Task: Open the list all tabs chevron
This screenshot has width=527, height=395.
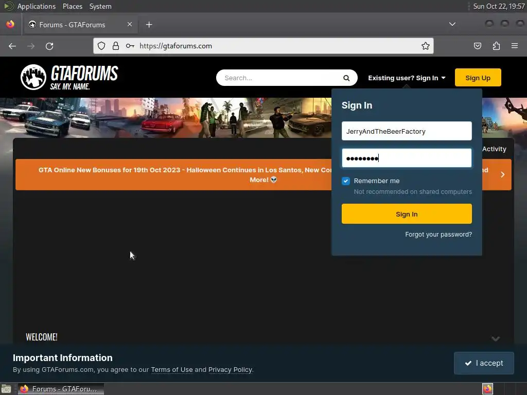Action: (452, 24)
